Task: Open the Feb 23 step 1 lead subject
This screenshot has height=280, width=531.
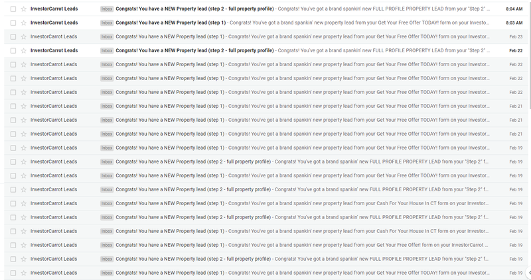Action: click(x=171, y=36)
